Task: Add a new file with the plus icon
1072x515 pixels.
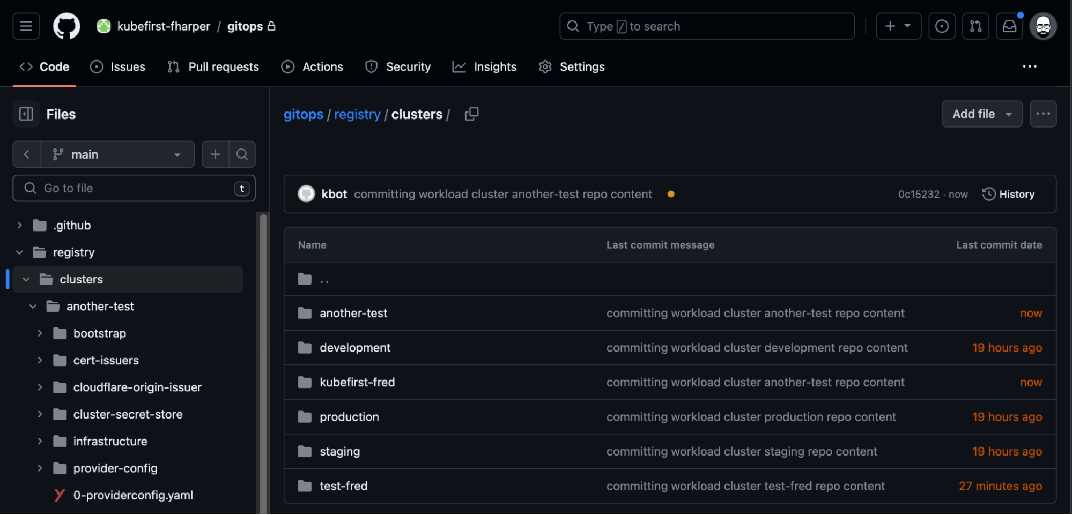Action: (216, 154)
